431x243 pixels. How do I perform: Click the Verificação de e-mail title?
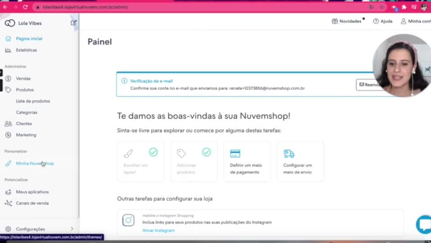[152, 81]
